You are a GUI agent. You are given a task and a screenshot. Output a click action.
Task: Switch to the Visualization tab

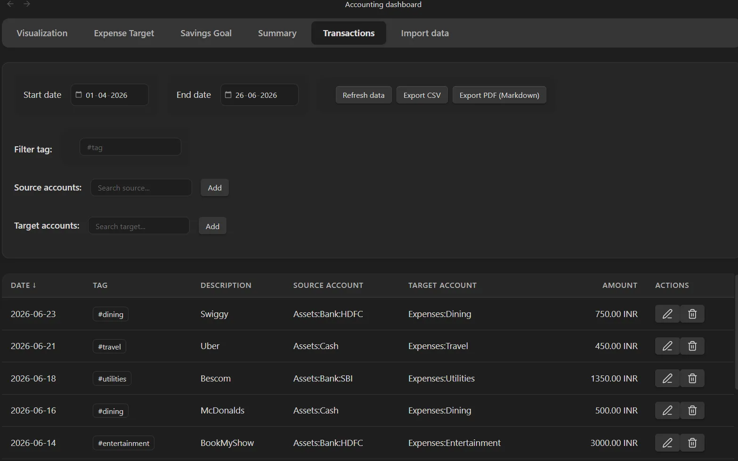coord(42,33)
